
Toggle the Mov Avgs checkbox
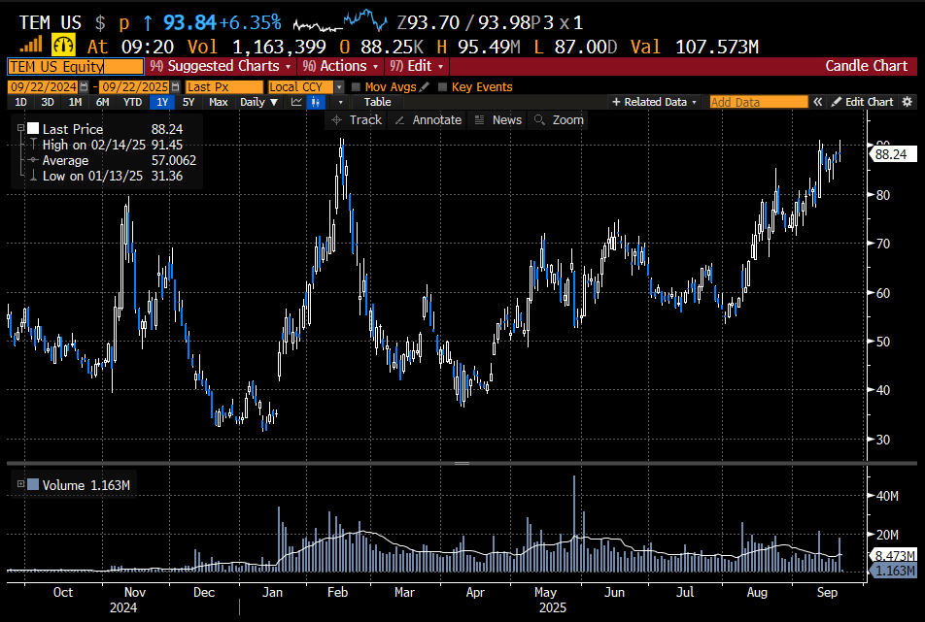pyautogui.click(x=356, y=87)
